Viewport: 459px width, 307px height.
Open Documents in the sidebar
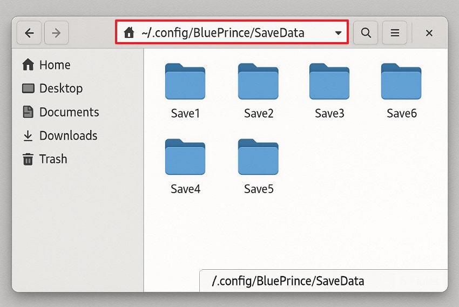60,112
